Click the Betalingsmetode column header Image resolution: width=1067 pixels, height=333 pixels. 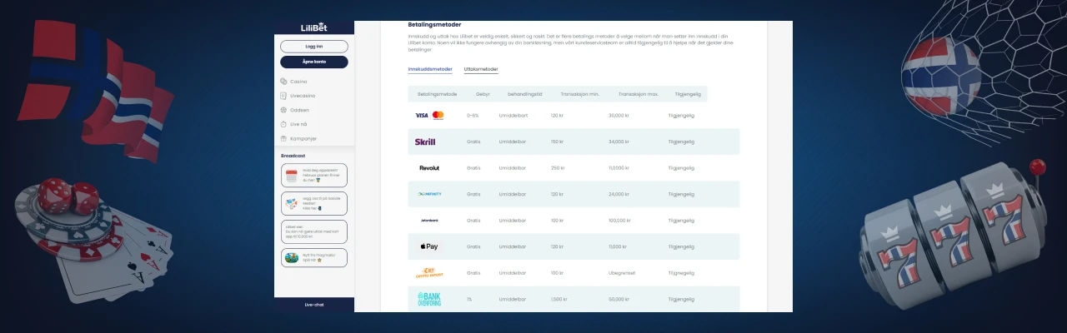438,94
